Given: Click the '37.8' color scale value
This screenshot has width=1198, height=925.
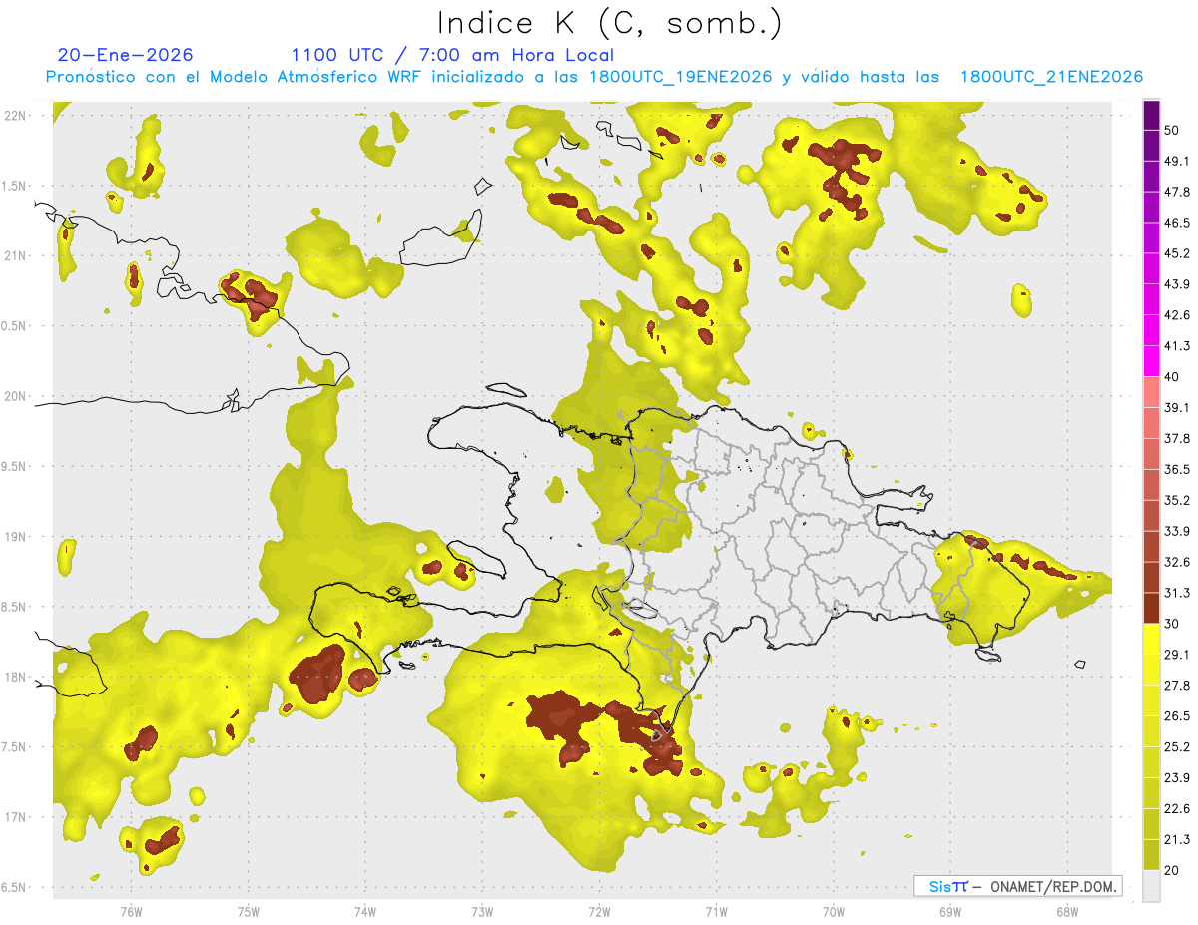Looking at the screenshot, I should 1177,439.
